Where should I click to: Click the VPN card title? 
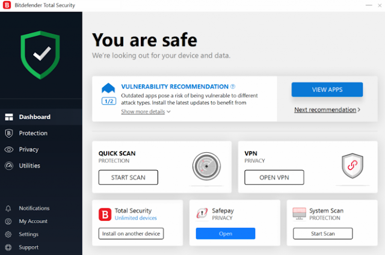click(x=251, y=153)
